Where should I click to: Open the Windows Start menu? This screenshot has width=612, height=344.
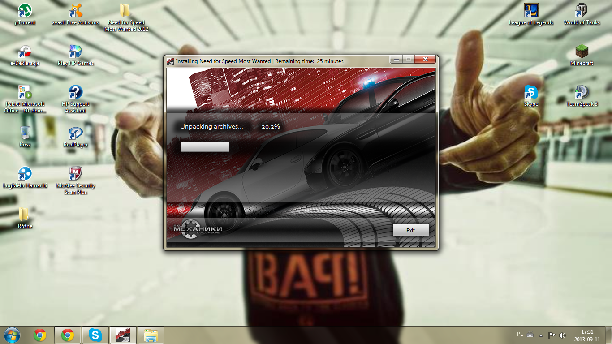click(x=12, y=335)
